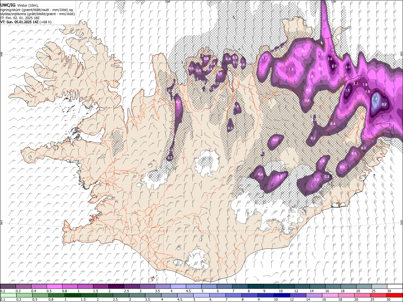Click the 0.2 swatch in upper purple legend
The height and width of the screenshot is (302, 403).
(x=8, y=287)
